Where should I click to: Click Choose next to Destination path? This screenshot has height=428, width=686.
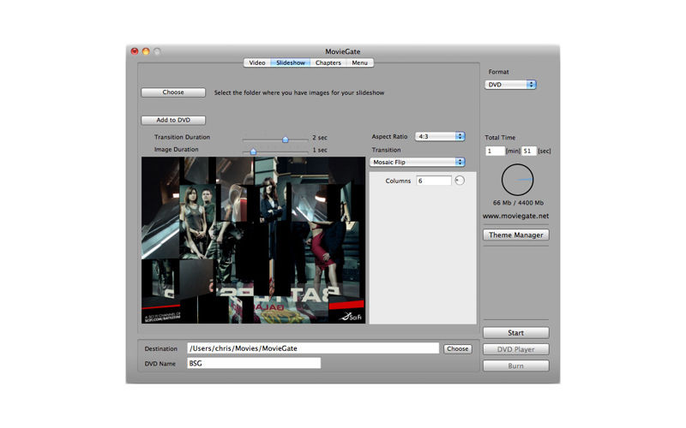coord(458,349)
